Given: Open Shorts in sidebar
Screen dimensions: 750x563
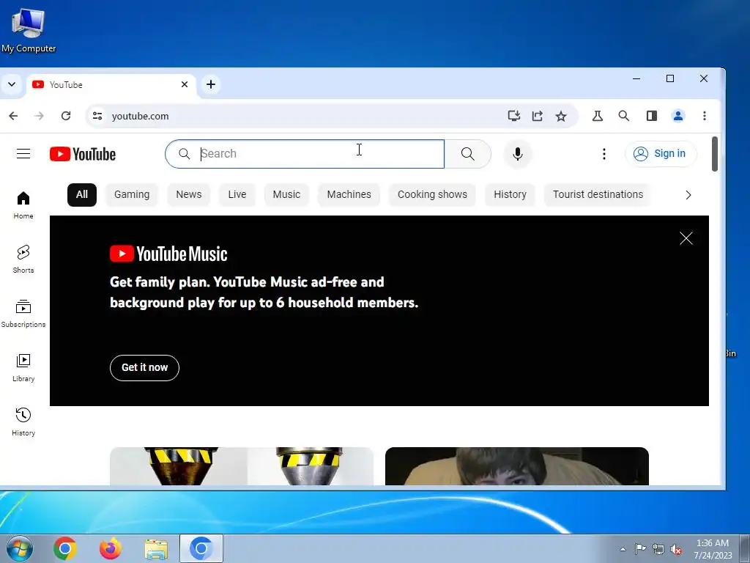Looking at the screenshot, I should (x=23, y=260).
